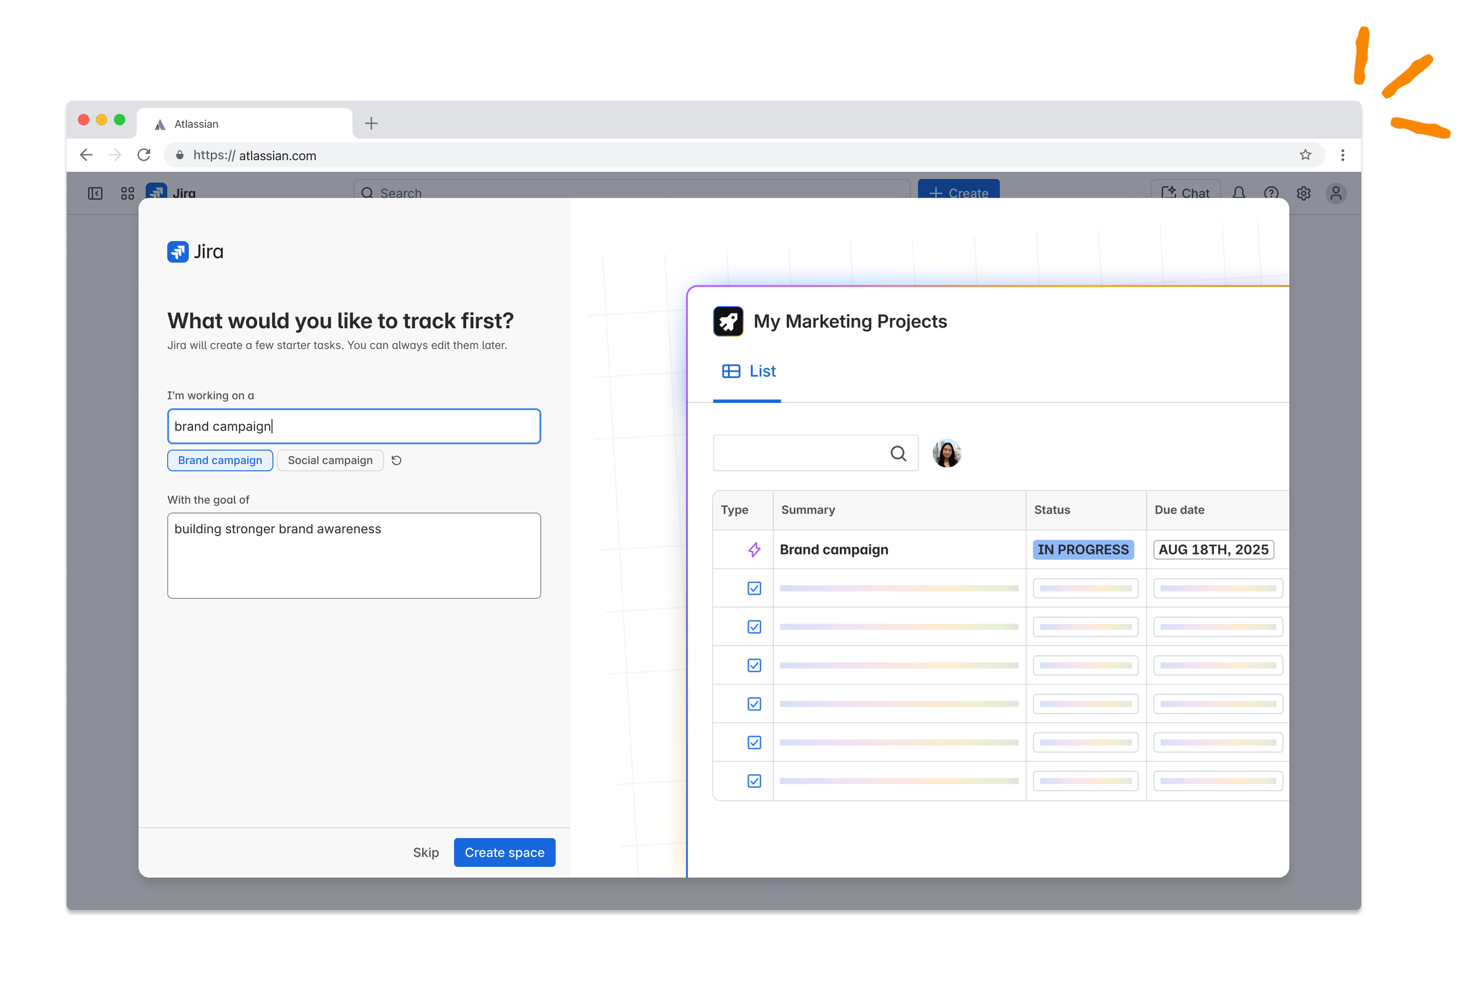Click the help question mark icon

(1271, 193)
